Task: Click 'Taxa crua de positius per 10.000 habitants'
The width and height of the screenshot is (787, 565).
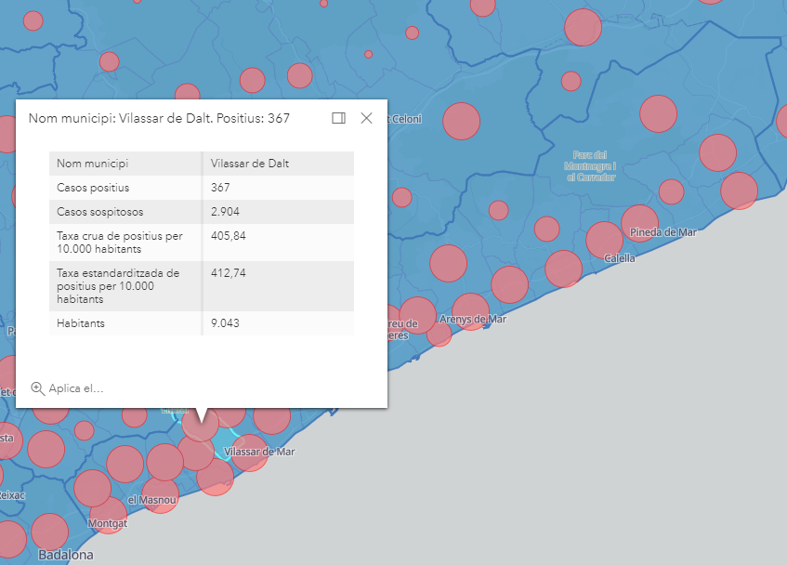Action: 120,243
